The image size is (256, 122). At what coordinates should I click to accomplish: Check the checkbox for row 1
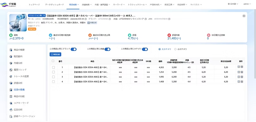click(x=53, y=67)
